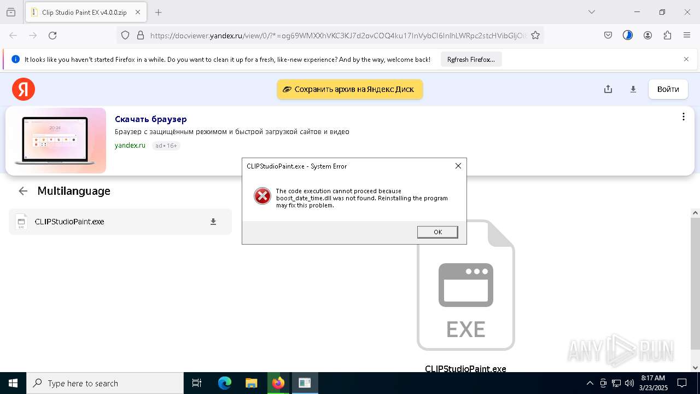The width and height of the screenshot is (700, 394).
Task: Bookmark this page with the star icon
Action: (535, 35)
